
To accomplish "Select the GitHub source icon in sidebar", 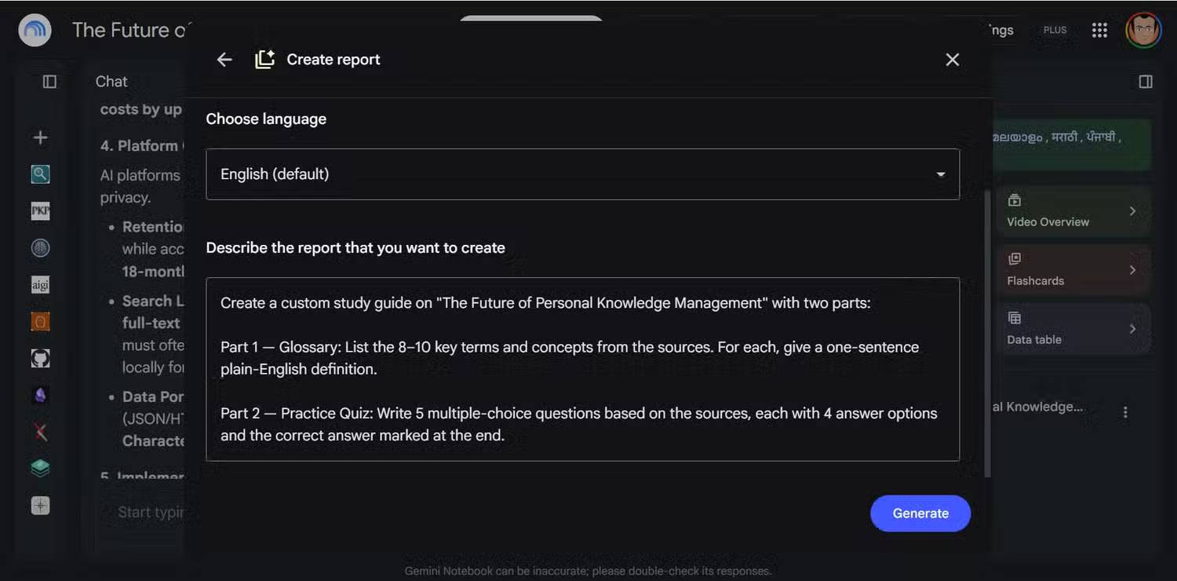I will point(40,359).
